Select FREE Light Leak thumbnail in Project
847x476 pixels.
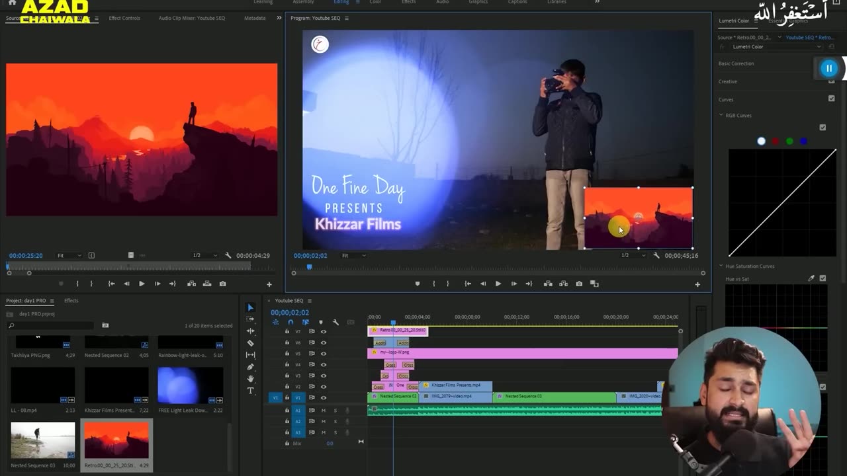[190, 385]
